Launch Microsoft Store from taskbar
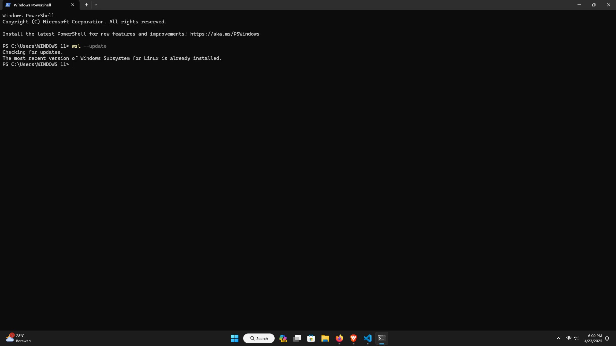Screen dimensions: 616x346 tap(311, 338)
